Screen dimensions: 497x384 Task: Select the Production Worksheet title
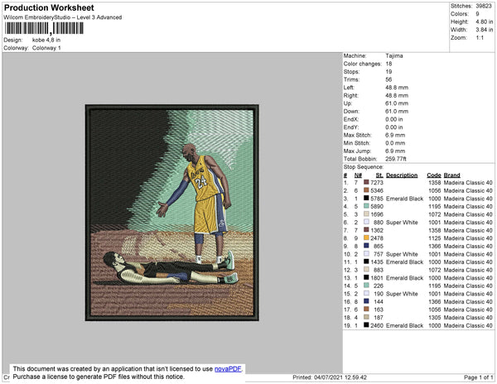tap(49, 7)
